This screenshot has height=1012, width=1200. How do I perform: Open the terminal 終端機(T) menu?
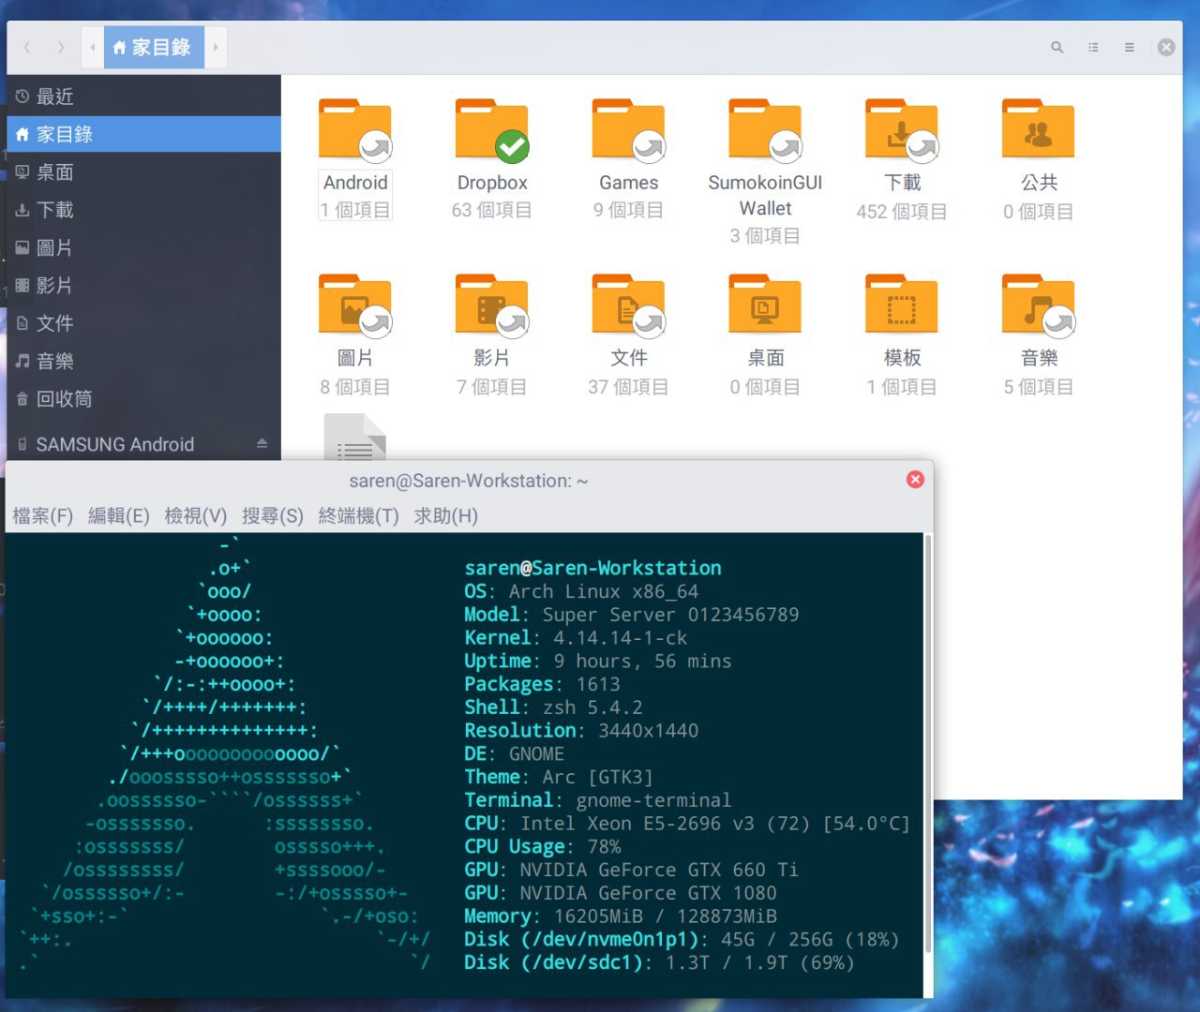[x=358, y=515]
